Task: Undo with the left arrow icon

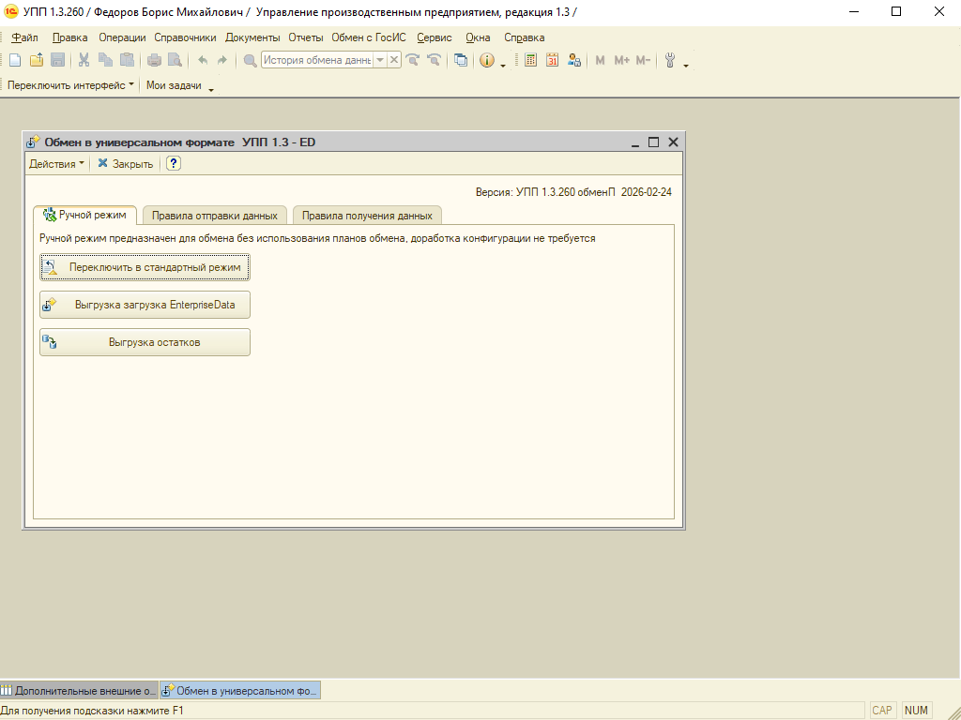Action: click(x=203, y=60)
